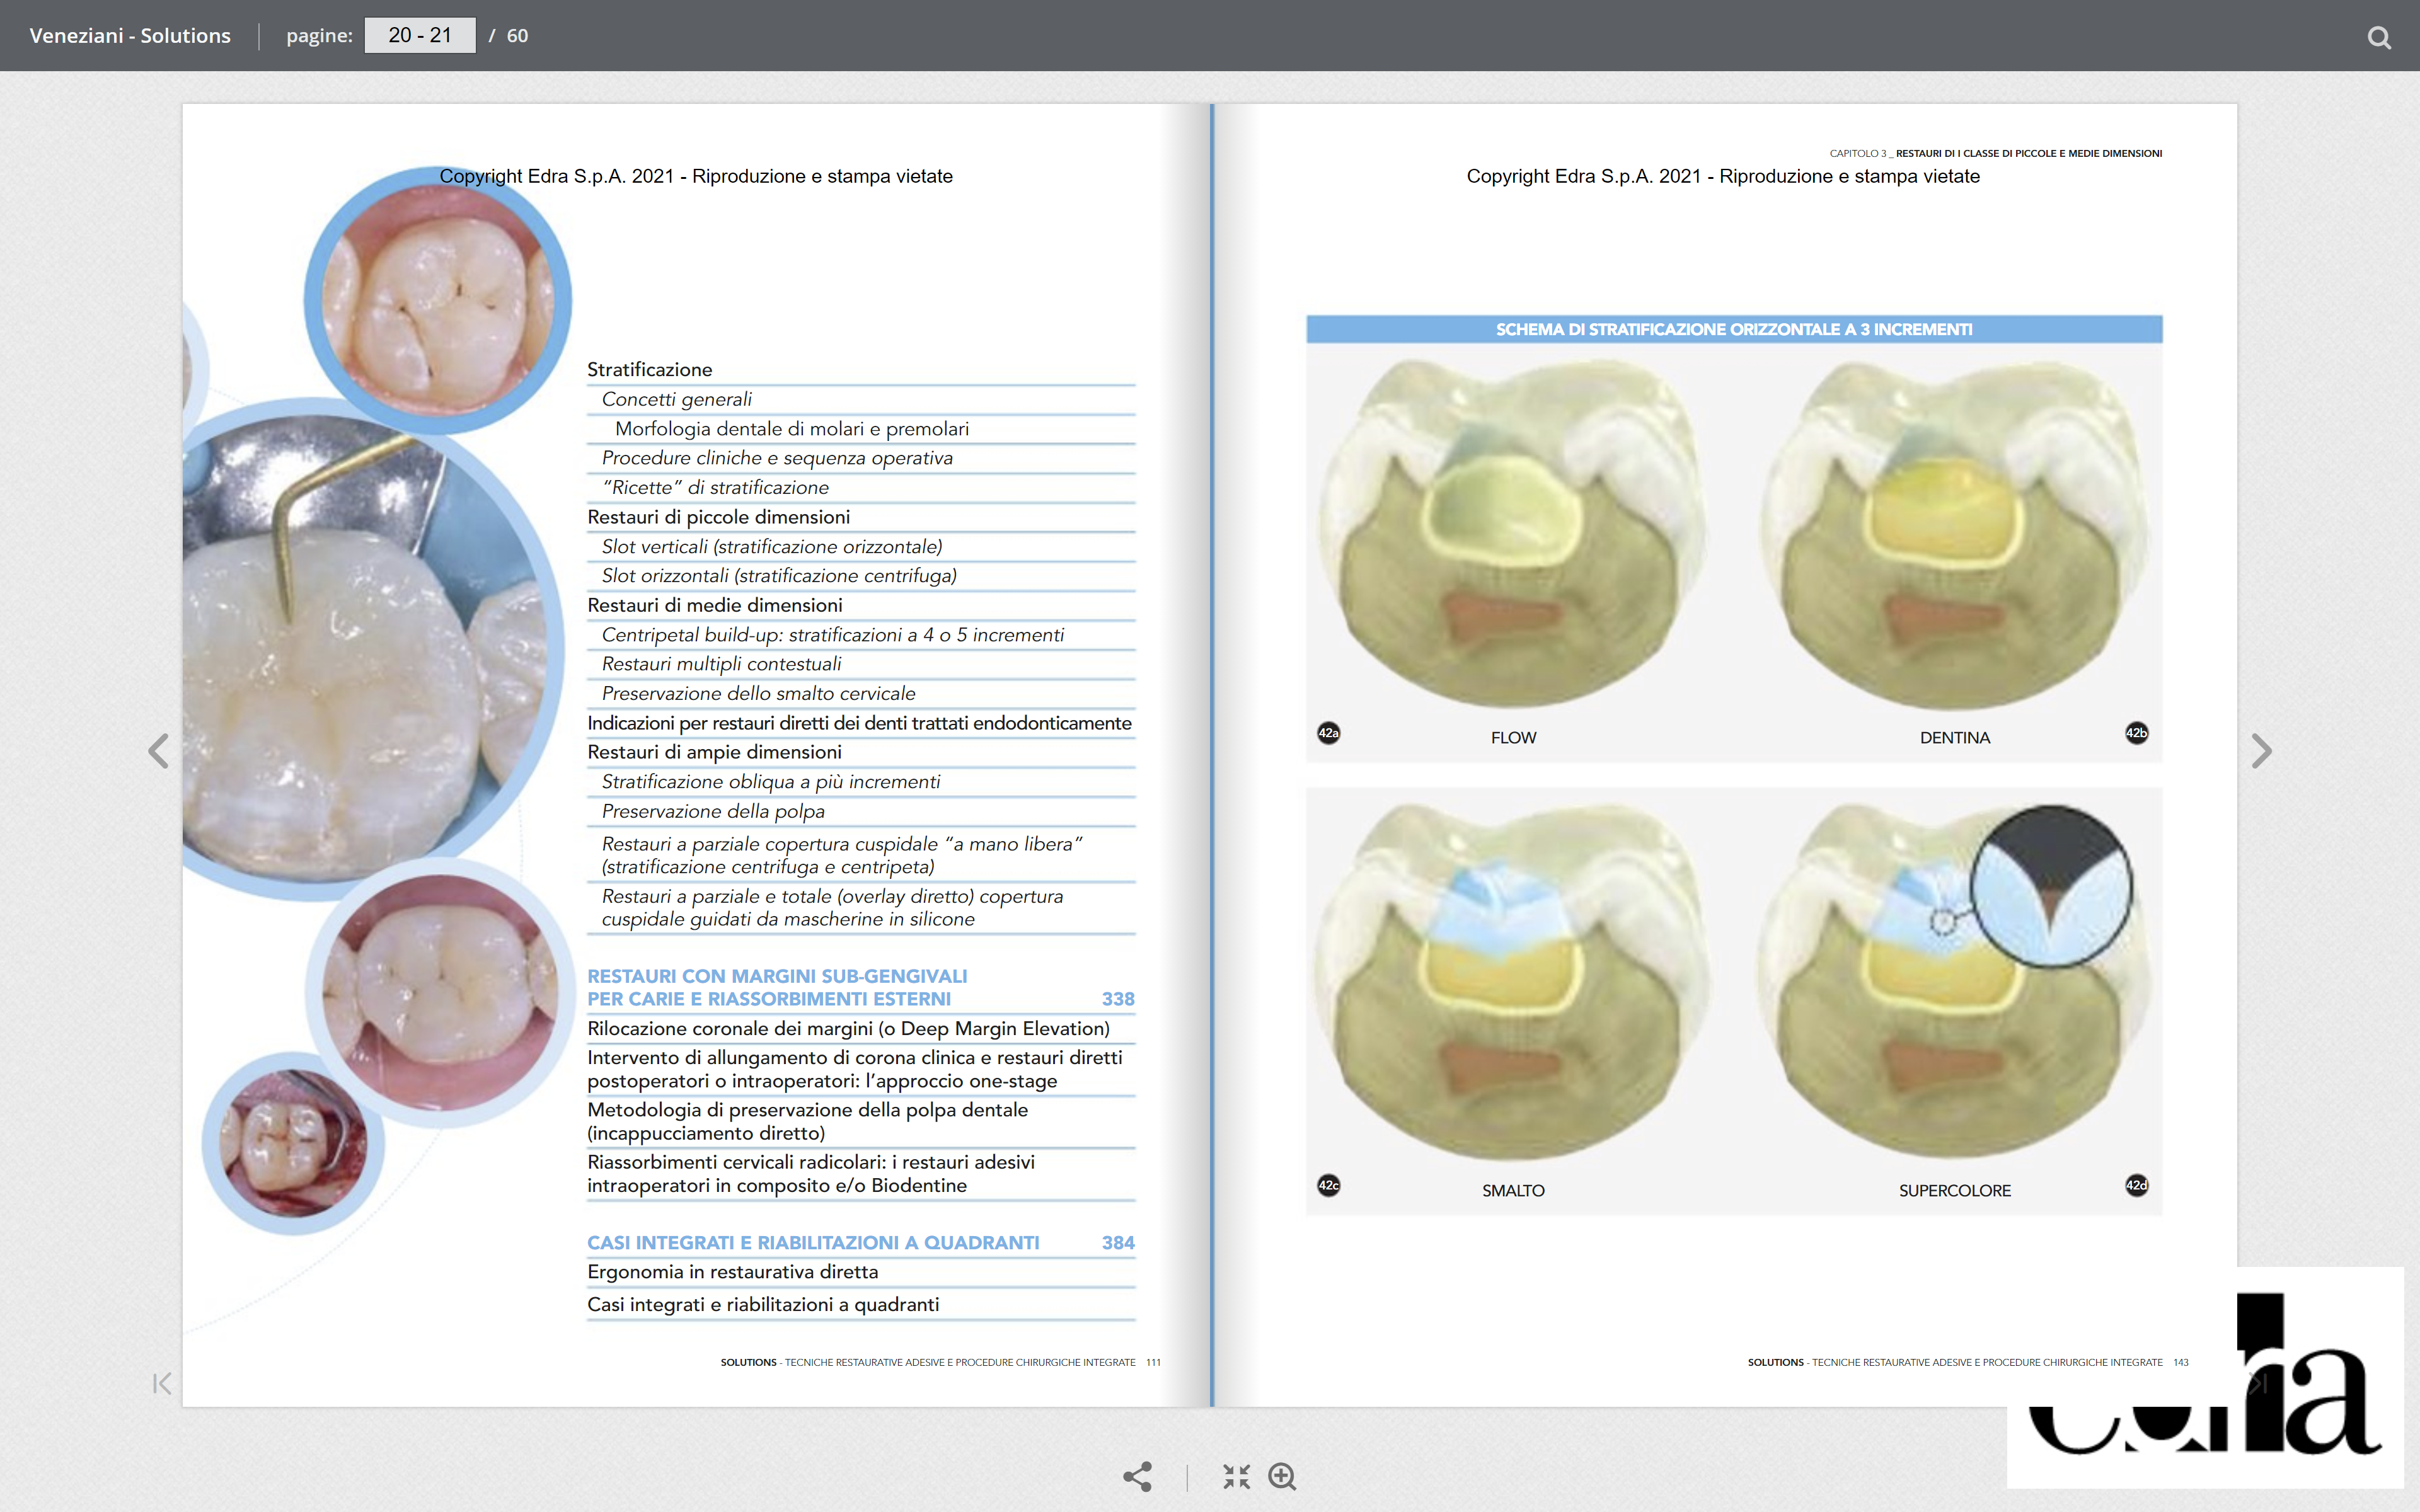This screenshot has height=1512, width=2420.
Task: Go to the next page with the right arrow
Action: [x=2261, y=750]
